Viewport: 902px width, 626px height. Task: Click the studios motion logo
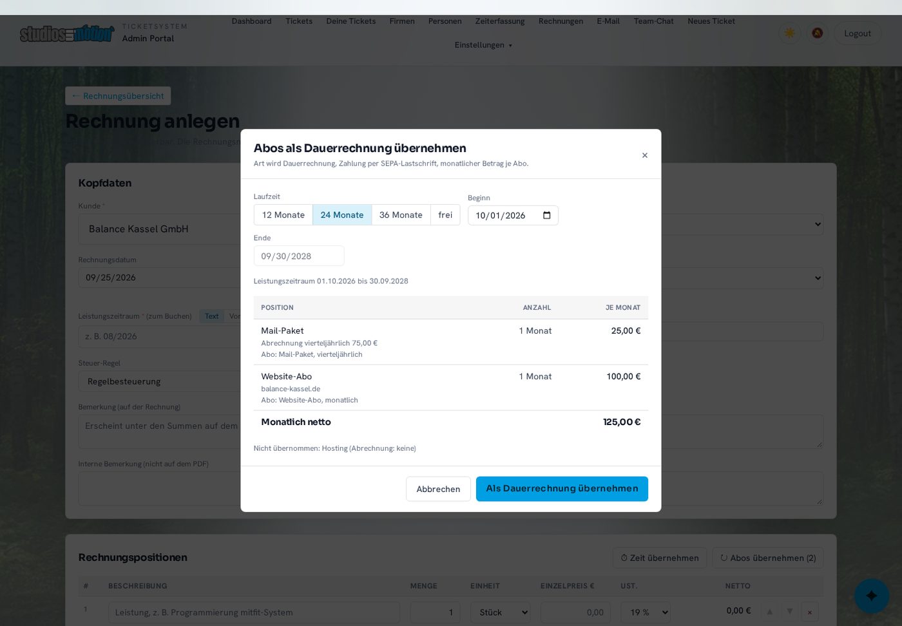(67, 33)
